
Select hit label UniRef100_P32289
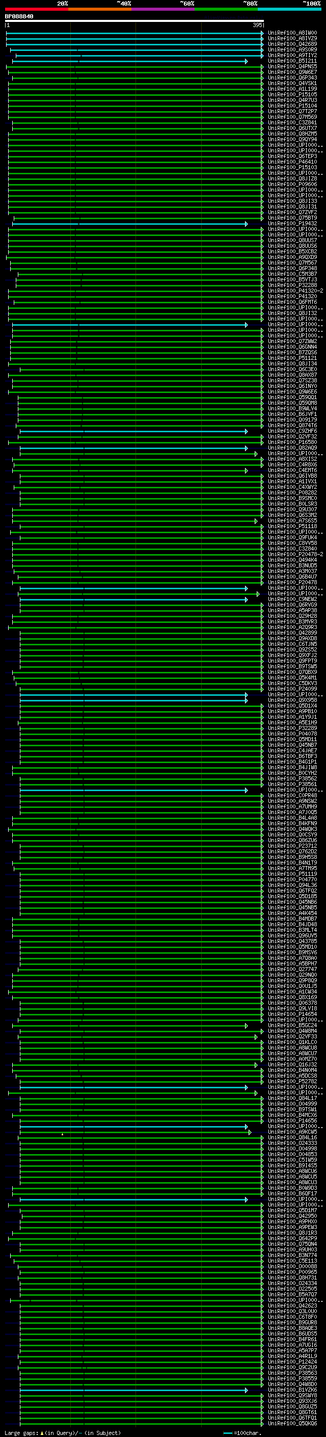click(x=292, y=728)
